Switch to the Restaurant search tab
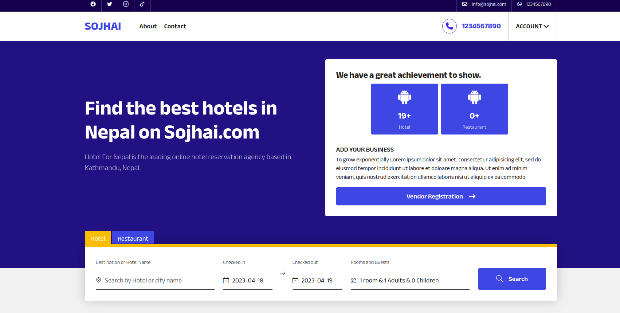 pos(133,238)
